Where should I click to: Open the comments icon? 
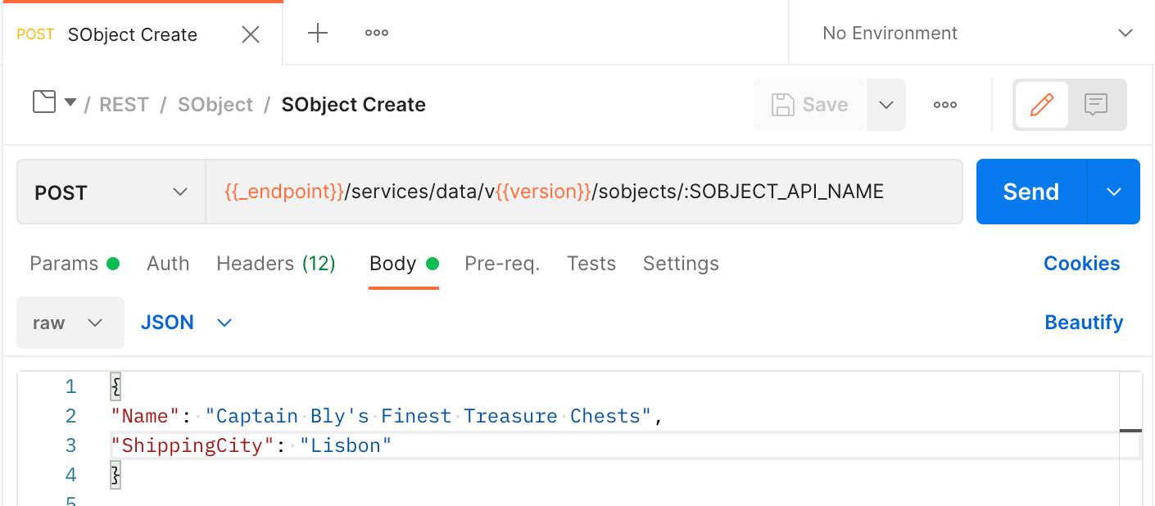coord(1096,105)
